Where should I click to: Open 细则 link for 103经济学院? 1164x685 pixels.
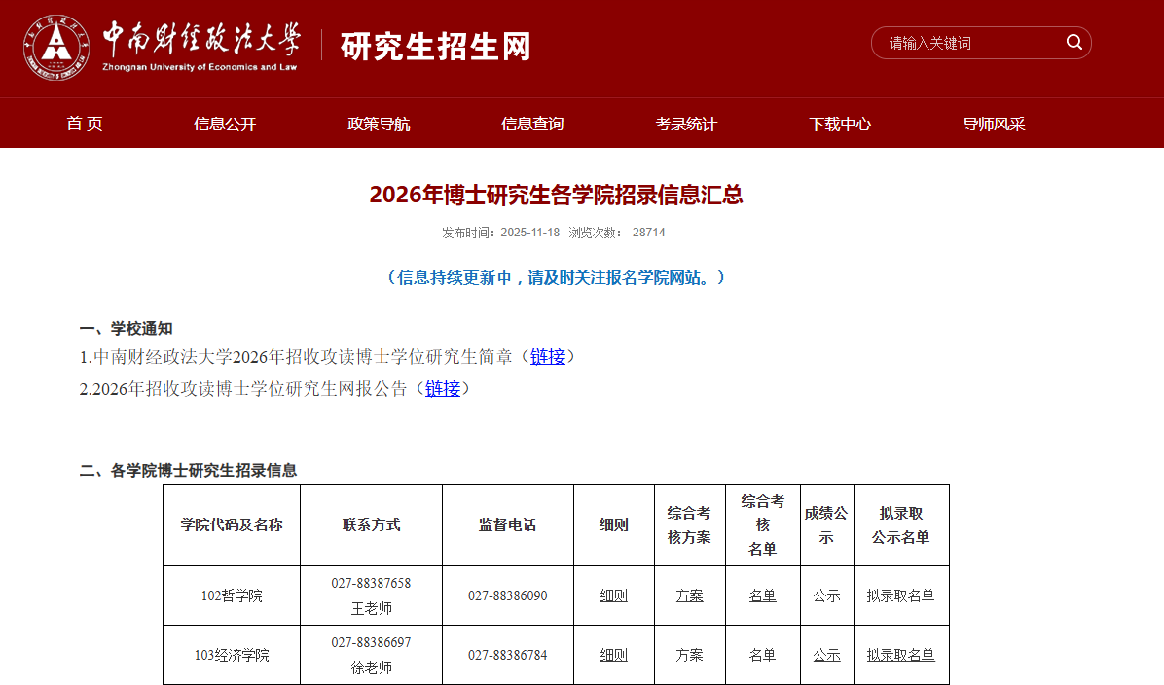coord(614,655)
